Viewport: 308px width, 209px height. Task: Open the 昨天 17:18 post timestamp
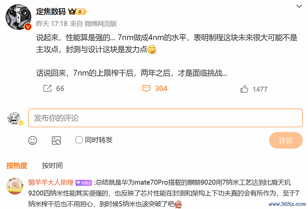[52, 24]
